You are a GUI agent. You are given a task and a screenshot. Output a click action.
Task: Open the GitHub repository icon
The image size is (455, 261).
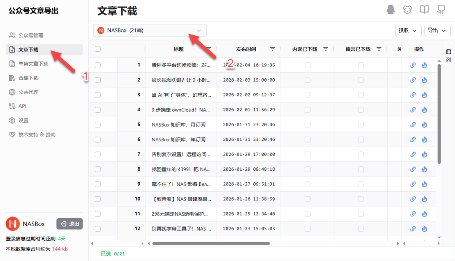click(x=441, y=9)
